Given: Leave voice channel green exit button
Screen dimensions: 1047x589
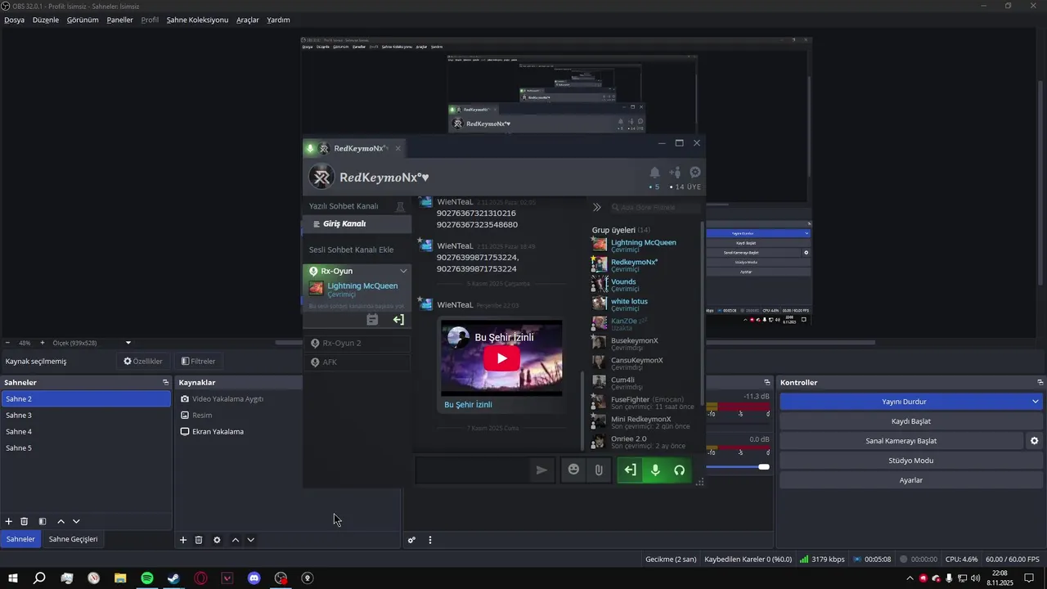Looking at the screenshot, I should [630, 470].
